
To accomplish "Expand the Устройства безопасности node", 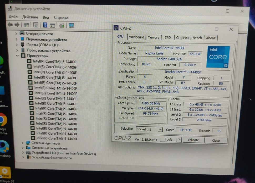I will click(23, 157).
